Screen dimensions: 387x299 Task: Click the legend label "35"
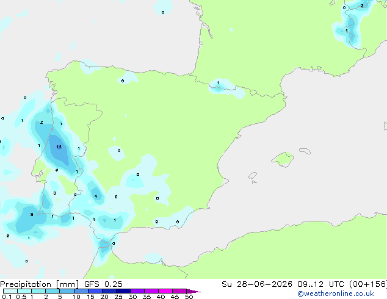[146, 297]
